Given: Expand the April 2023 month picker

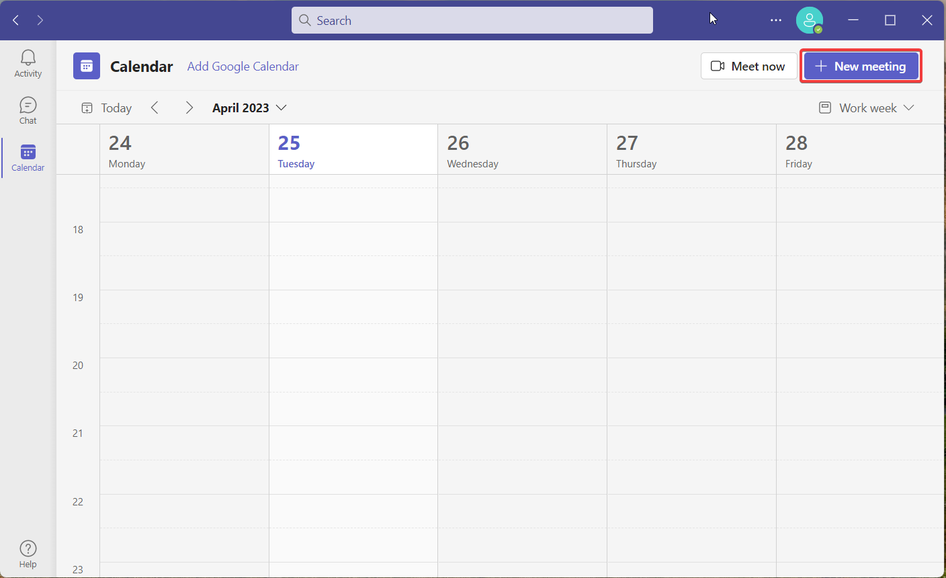Looking at the screenshot, I should [249, 108].
